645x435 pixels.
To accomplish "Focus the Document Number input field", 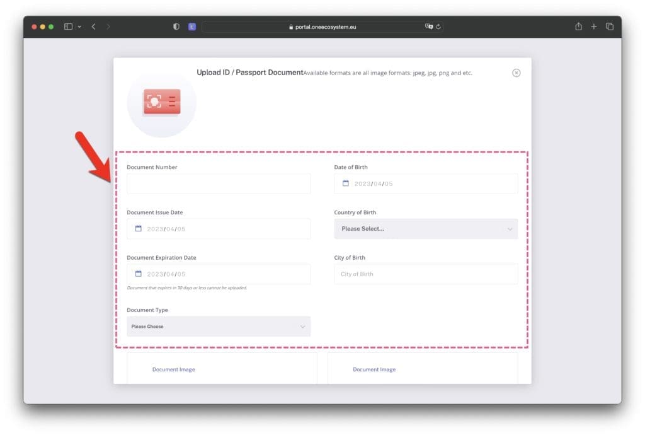I will click(219, 184).
